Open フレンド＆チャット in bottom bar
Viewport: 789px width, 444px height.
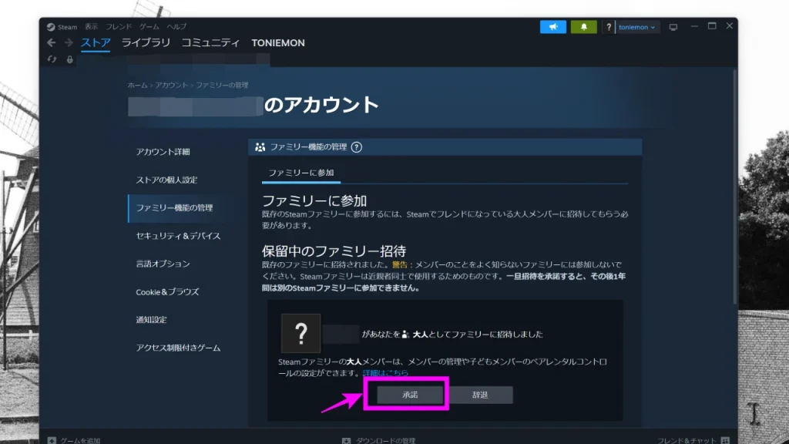pyautogui.click(x=687, y=440)
